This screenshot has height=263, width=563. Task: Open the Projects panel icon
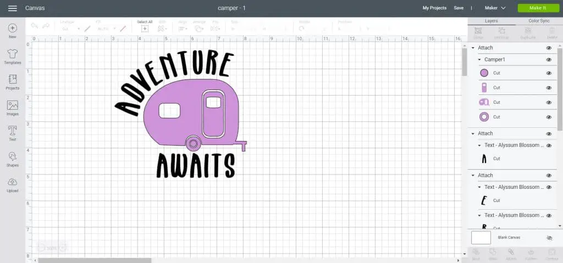tap(13, 79)
